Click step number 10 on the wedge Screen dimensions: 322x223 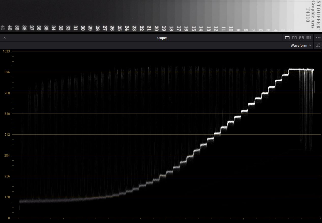[231, 29]
